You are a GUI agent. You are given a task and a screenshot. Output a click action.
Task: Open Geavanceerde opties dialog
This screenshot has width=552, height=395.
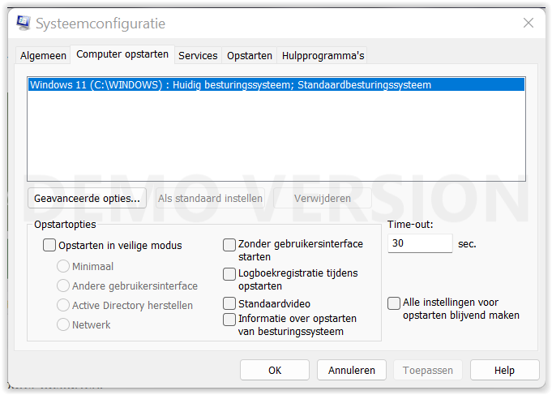(x=87, y=199)
